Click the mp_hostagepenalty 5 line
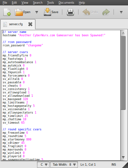Image resolution: width=128 pixels, height=168 pixels. [19, 106]
